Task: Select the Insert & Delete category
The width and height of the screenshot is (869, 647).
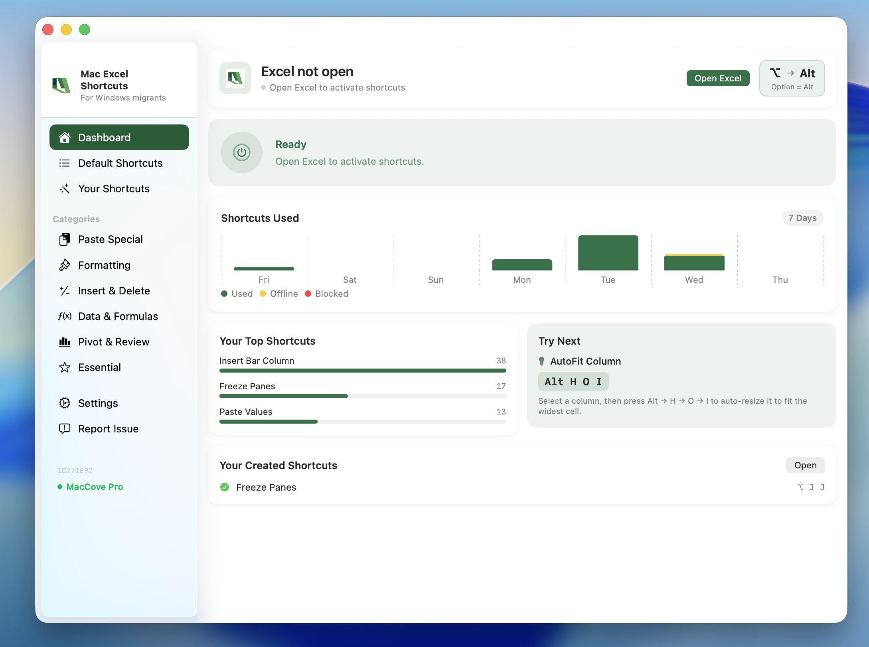Action: pos(119,291)
